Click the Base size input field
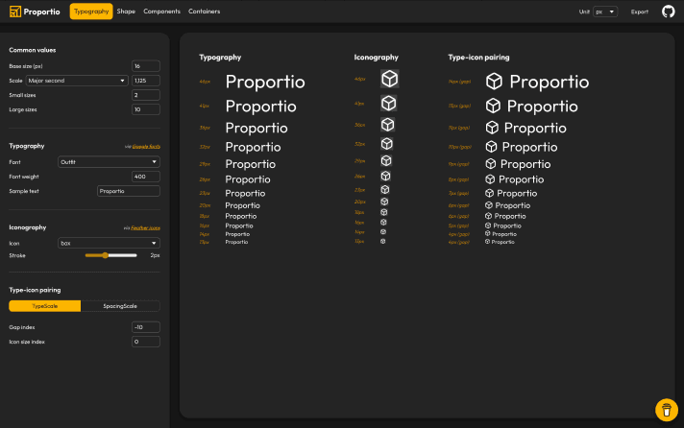Screen dimensions: 684x428 point(146,66)
